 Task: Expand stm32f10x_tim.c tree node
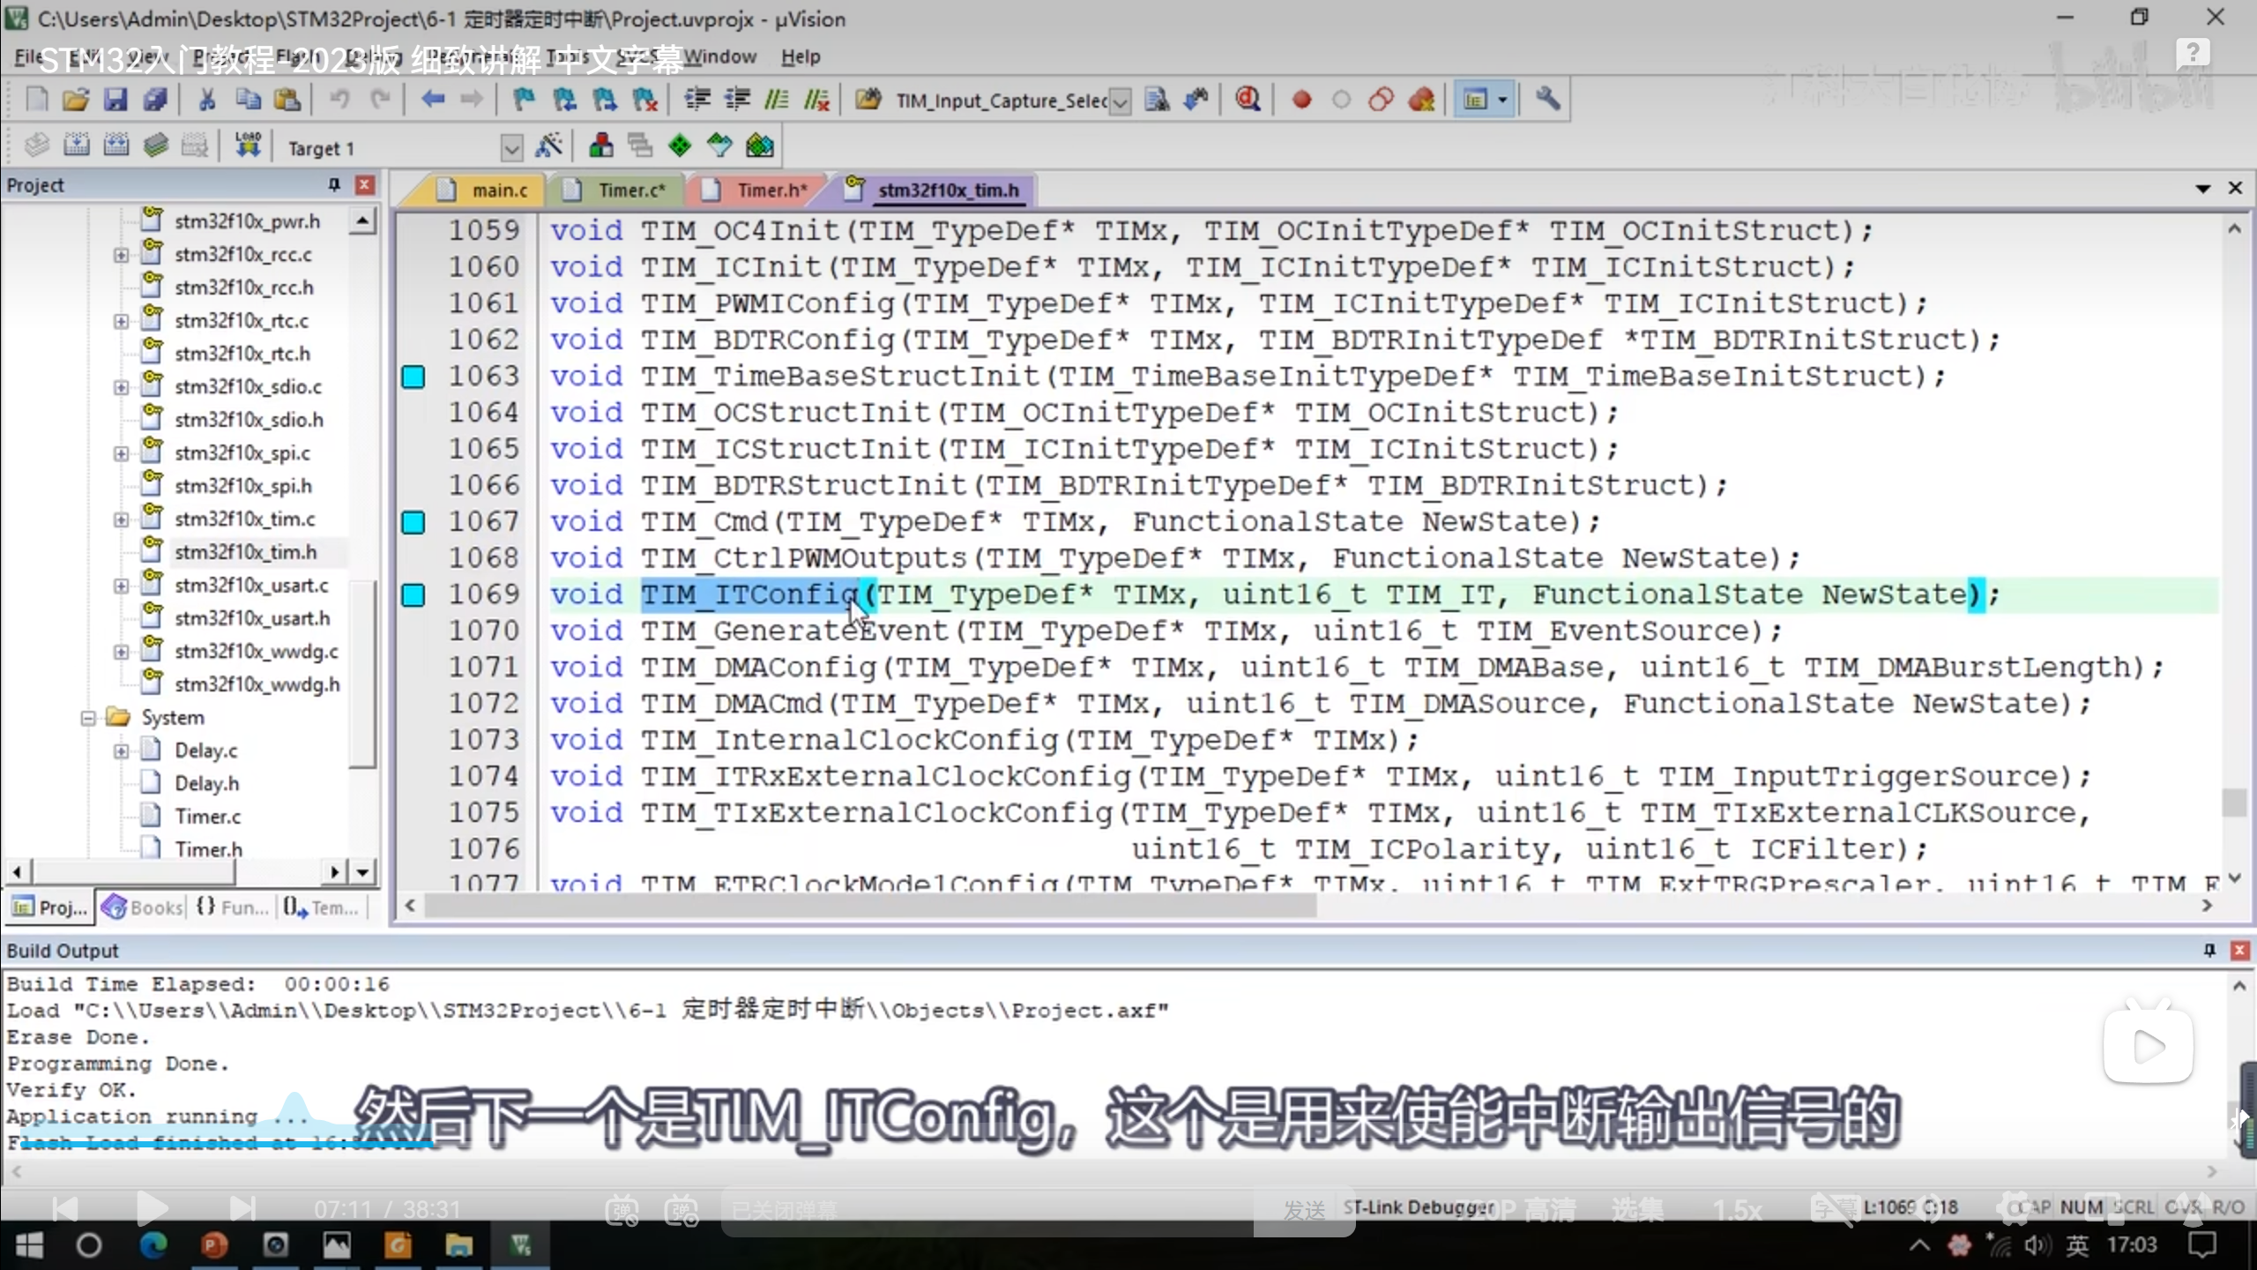tap(121, 519)
